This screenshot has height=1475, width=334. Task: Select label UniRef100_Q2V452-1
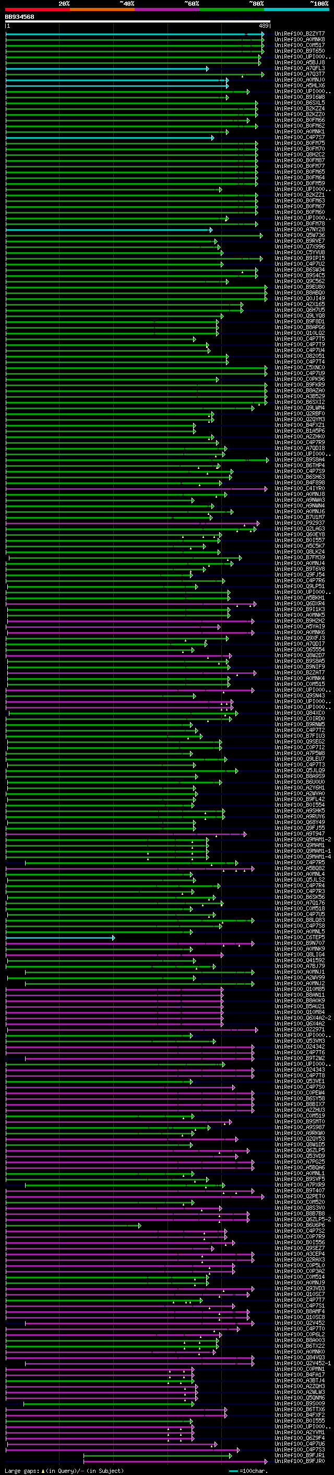pyautogui.click(x=303, y=1363)
